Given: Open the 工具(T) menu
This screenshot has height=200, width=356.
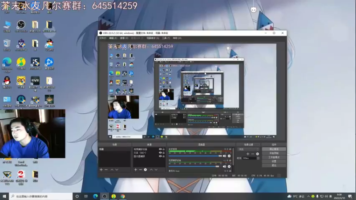Looking at the screenshot, I should (166, 38).
